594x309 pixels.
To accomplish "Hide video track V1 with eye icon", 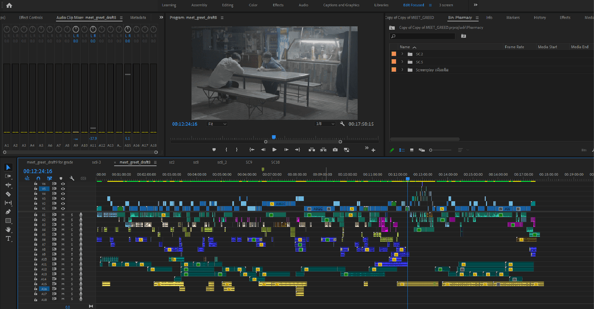I will point(63,208).
